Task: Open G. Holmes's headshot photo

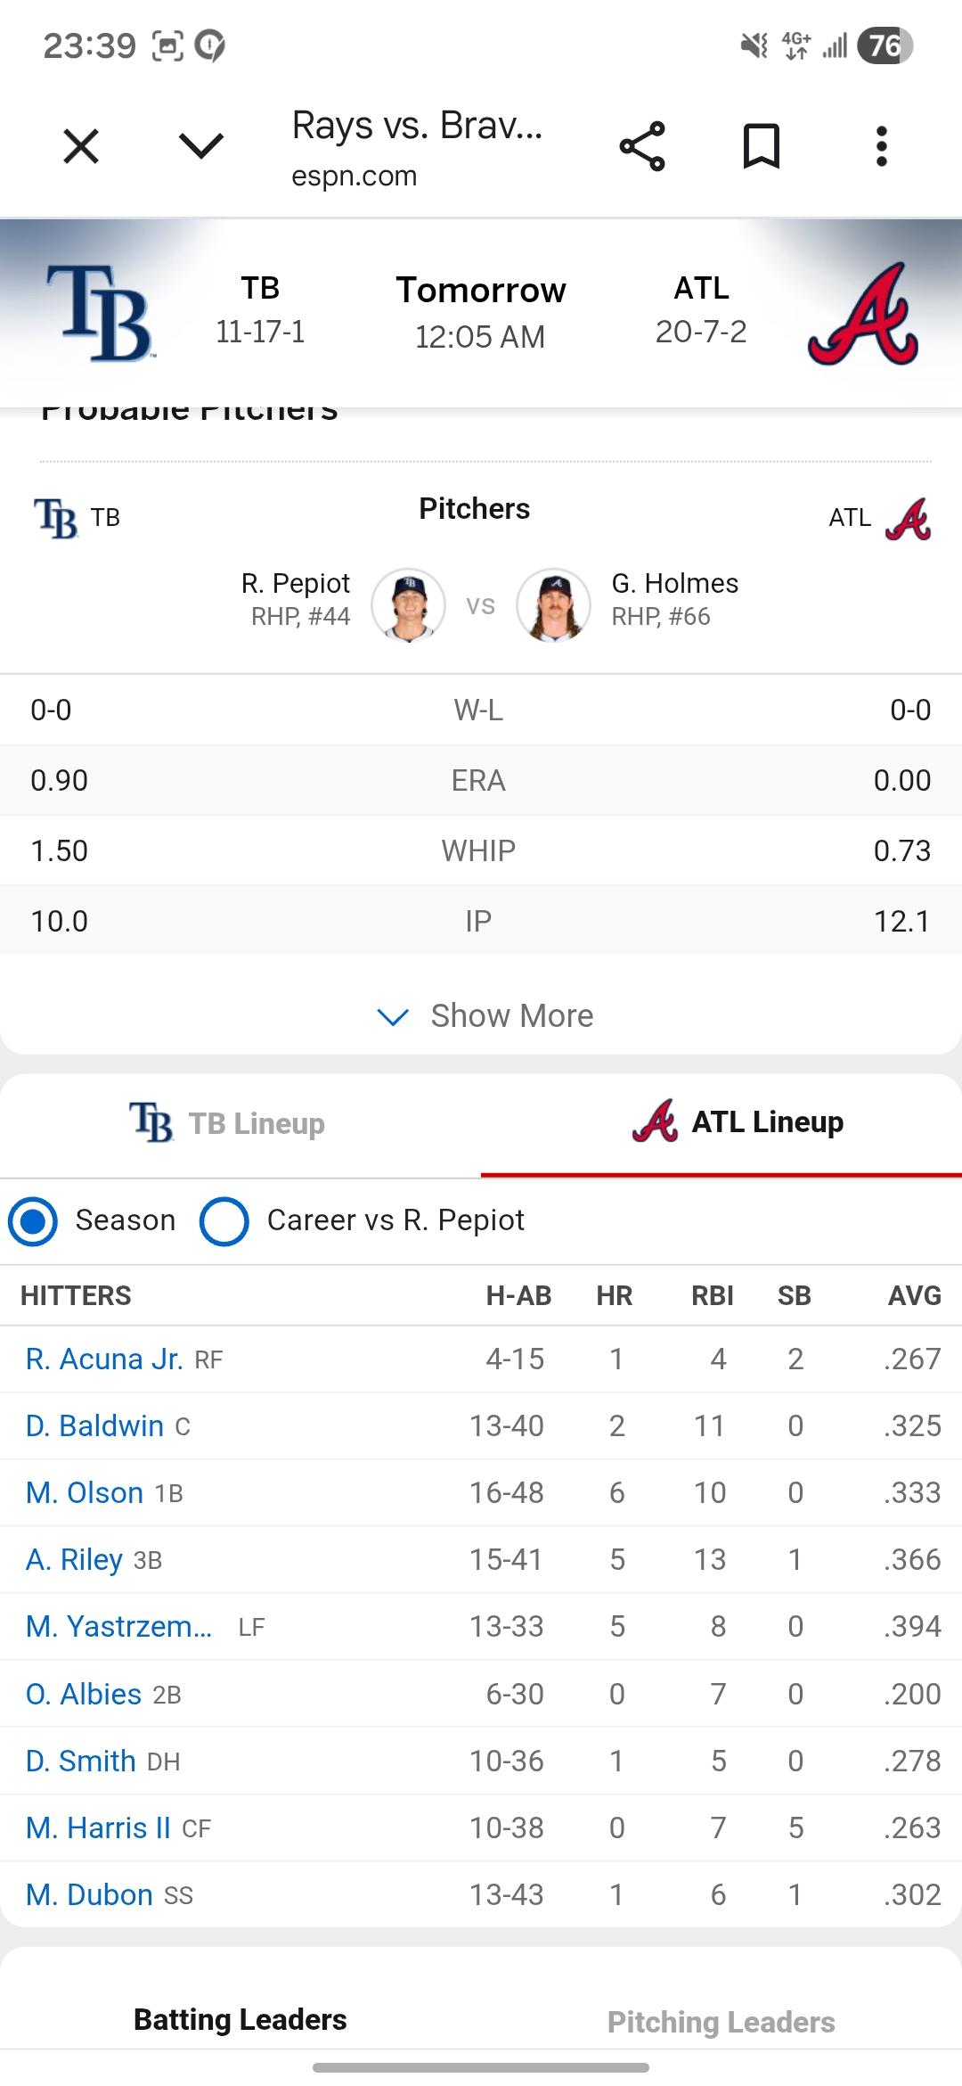Action: point(553,605)
